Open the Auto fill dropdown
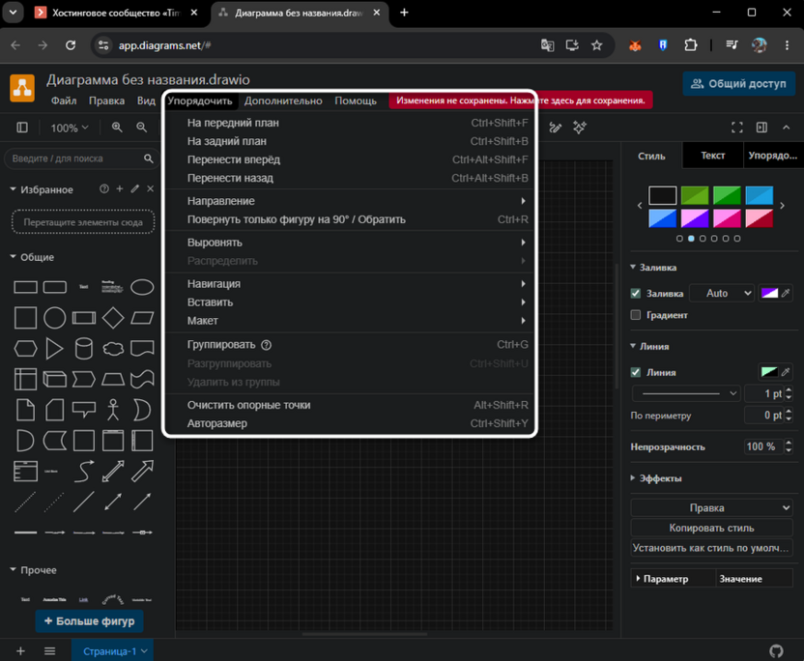Viewport: 804px width, 661px height. [722, 294]
